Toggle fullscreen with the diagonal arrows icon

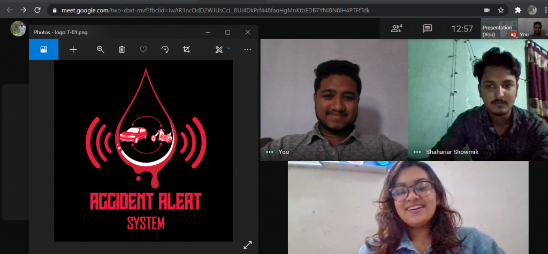247,244
